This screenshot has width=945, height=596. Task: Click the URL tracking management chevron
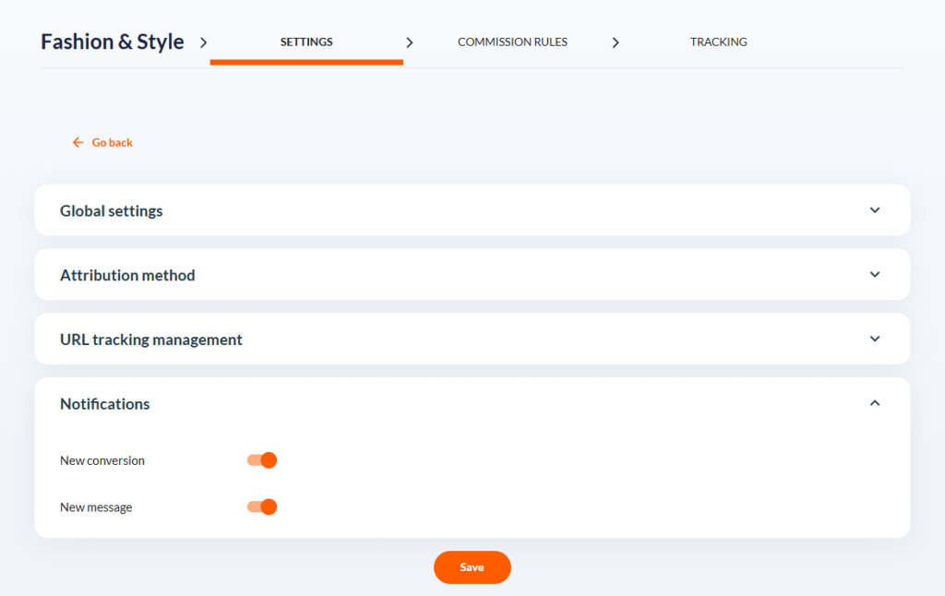[x=874, y=339]
